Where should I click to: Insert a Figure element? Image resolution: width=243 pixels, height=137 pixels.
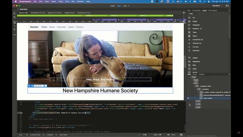tap(195, 36)
